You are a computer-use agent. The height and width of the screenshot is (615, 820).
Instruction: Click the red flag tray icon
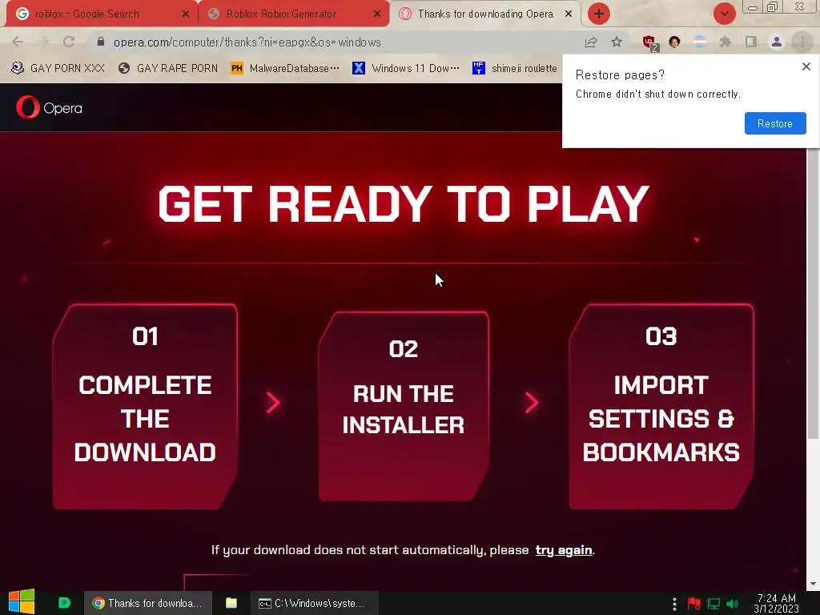pos(694,604)
